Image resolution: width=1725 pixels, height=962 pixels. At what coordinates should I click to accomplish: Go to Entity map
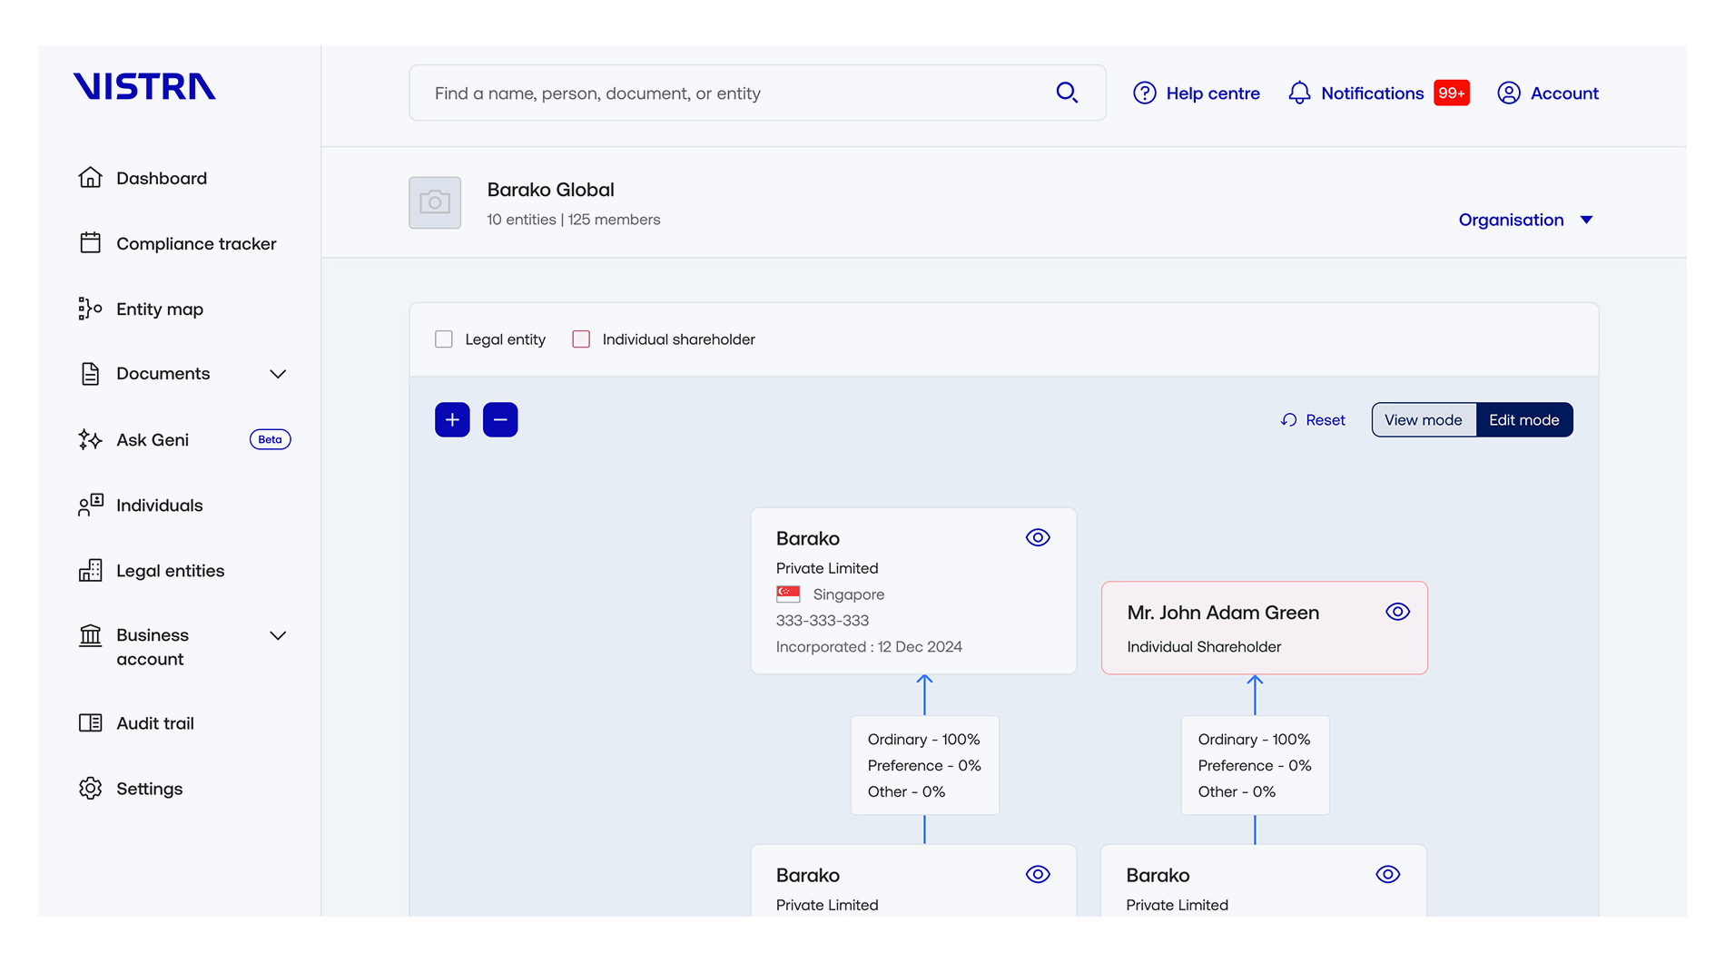(160, 309)
